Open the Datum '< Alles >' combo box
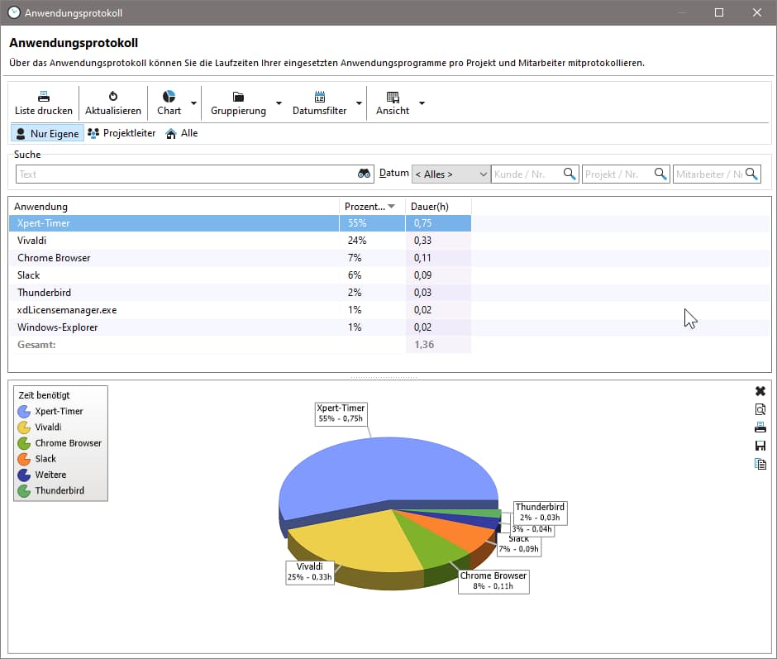Image resolution: width=777 pixels, height=659 pixels. pyautogui.click(x=450, y=174)
